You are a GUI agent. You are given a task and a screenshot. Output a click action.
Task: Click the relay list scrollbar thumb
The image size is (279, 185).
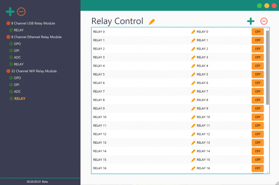point(267,68)
